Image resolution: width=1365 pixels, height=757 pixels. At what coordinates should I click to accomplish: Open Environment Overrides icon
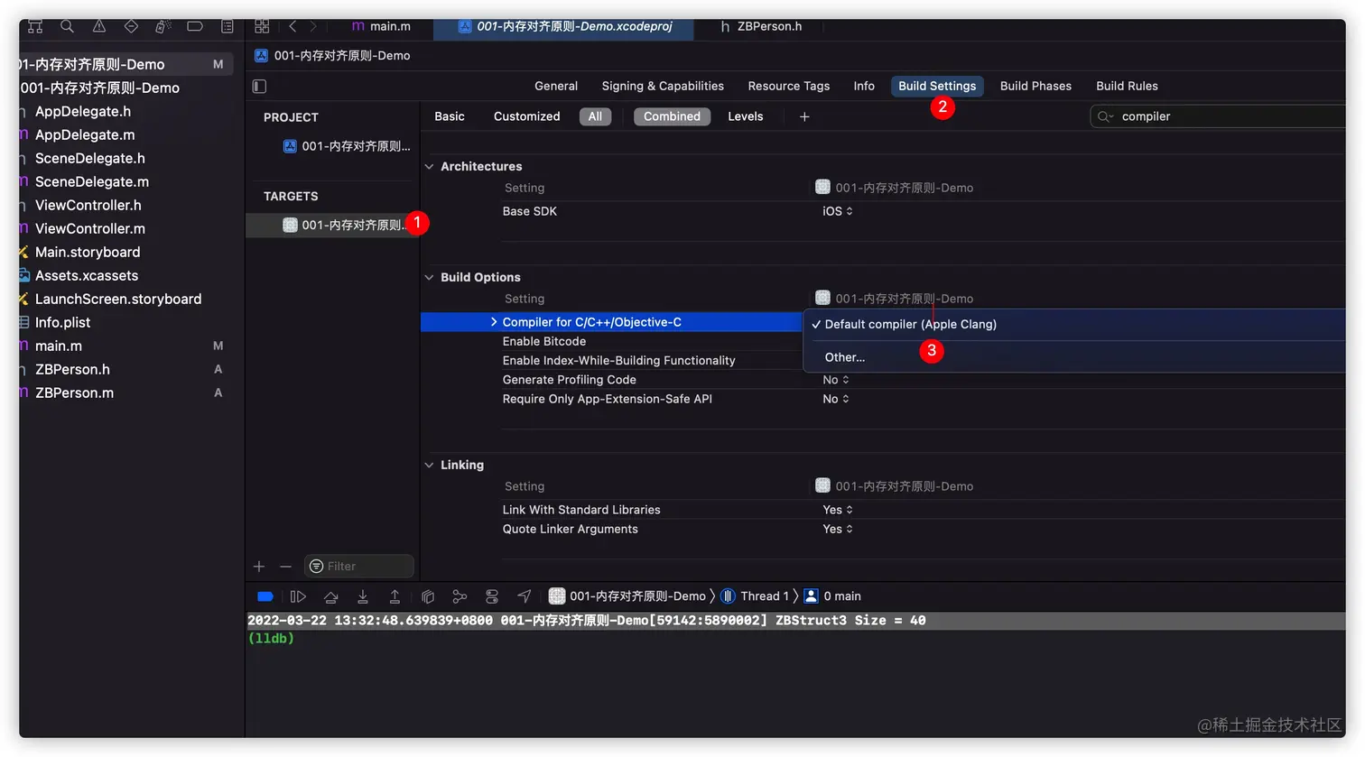pos(492,596)
